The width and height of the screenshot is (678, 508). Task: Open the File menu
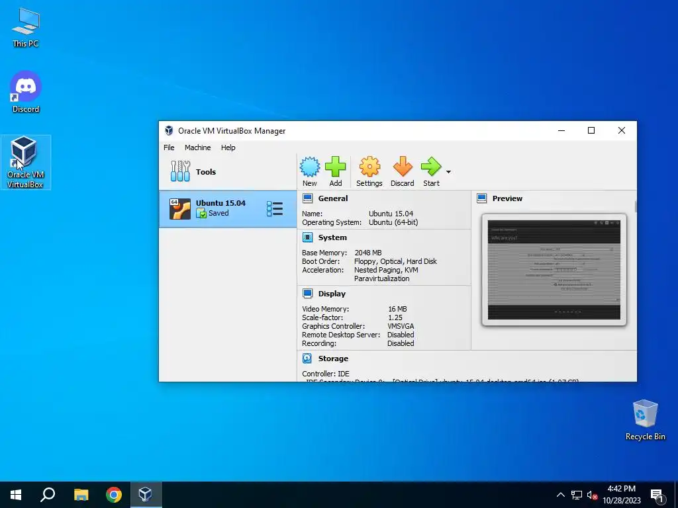pyautogui.click(x=169, y=148)
